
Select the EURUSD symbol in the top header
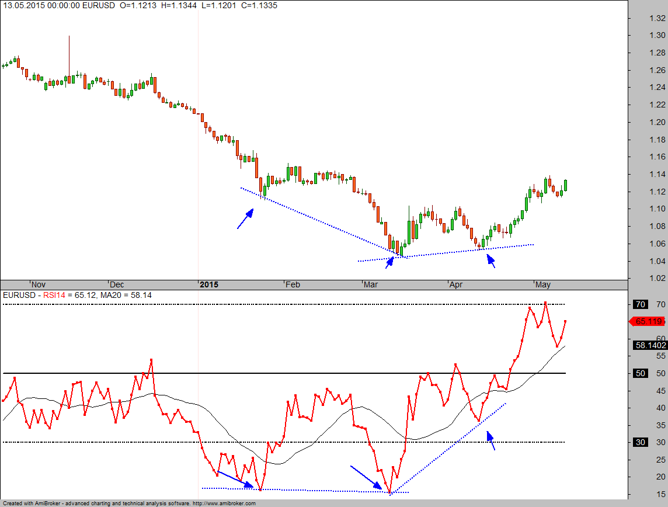99,5
